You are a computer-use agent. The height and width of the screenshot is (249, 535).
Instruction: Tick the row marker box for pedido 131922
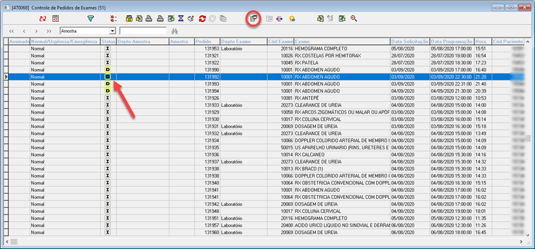click(x=6, y=63)
